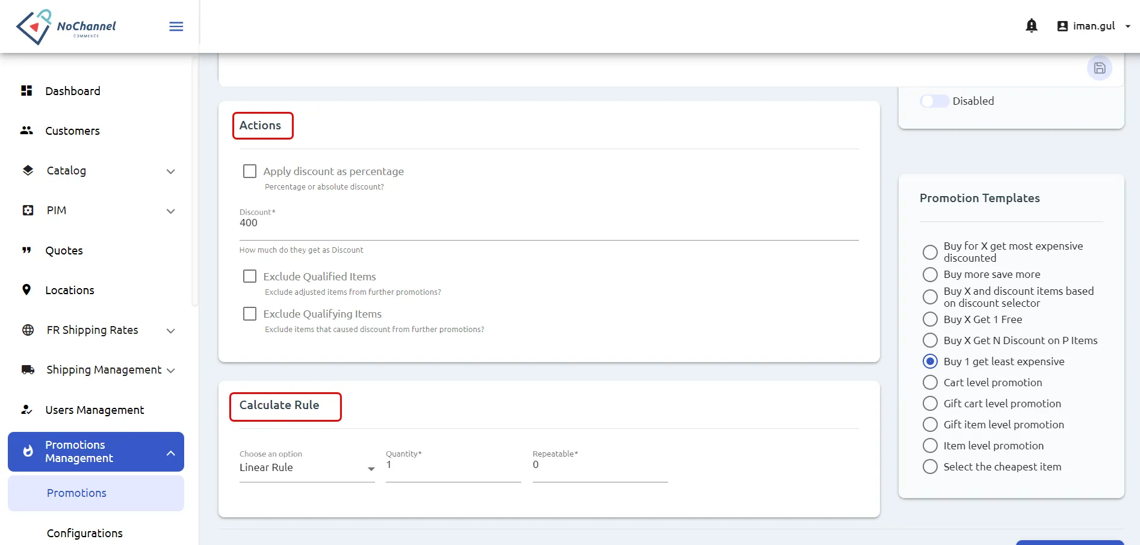Viewport: 1140px width, 545px height.
Task: Select Buy 1 get least expensive template
Action: tap(931, 362)
